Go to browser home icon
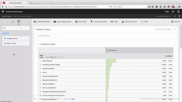The height and width of the screenshot is (102, 182). tap(165, 7)
